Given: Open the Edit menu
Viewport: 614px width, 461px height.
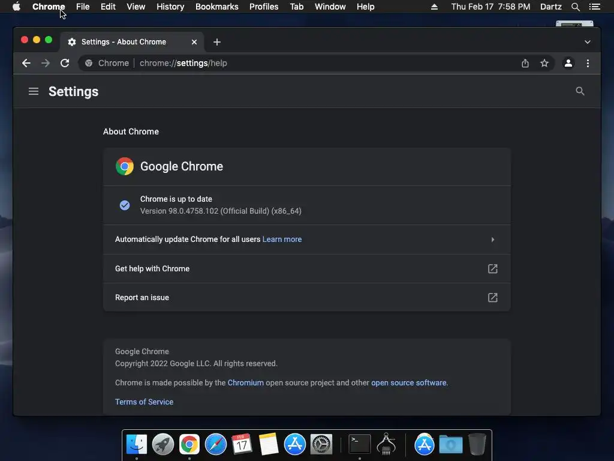Looking at the screenshot, I should click(x=108, y=7).
